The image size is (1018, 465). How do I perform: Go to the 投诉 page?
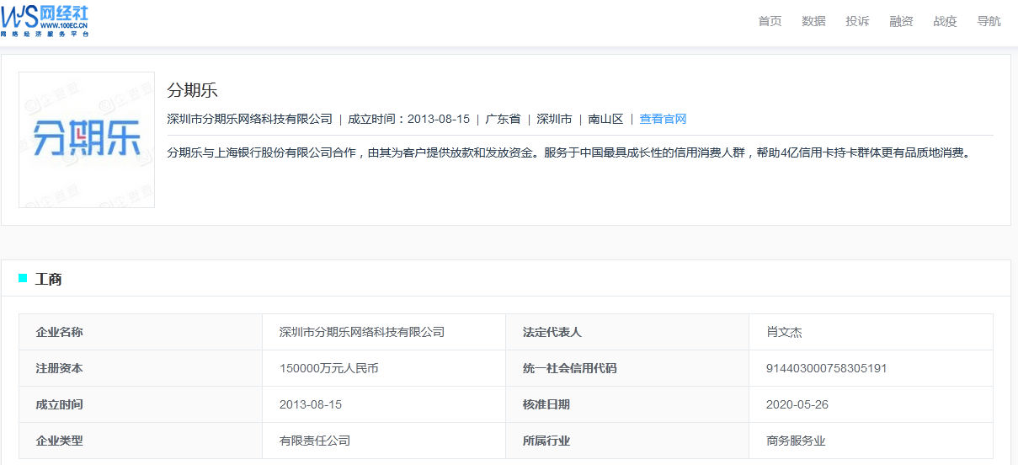pos(857,21)
